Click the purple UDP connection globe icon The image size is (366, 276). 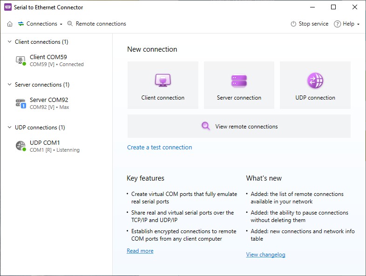[315, 81]
